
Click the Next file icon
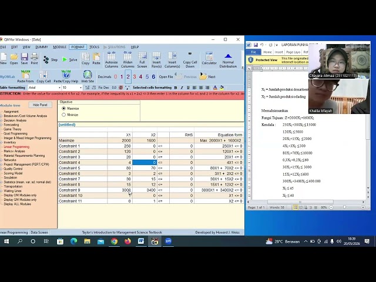[207, 76]
